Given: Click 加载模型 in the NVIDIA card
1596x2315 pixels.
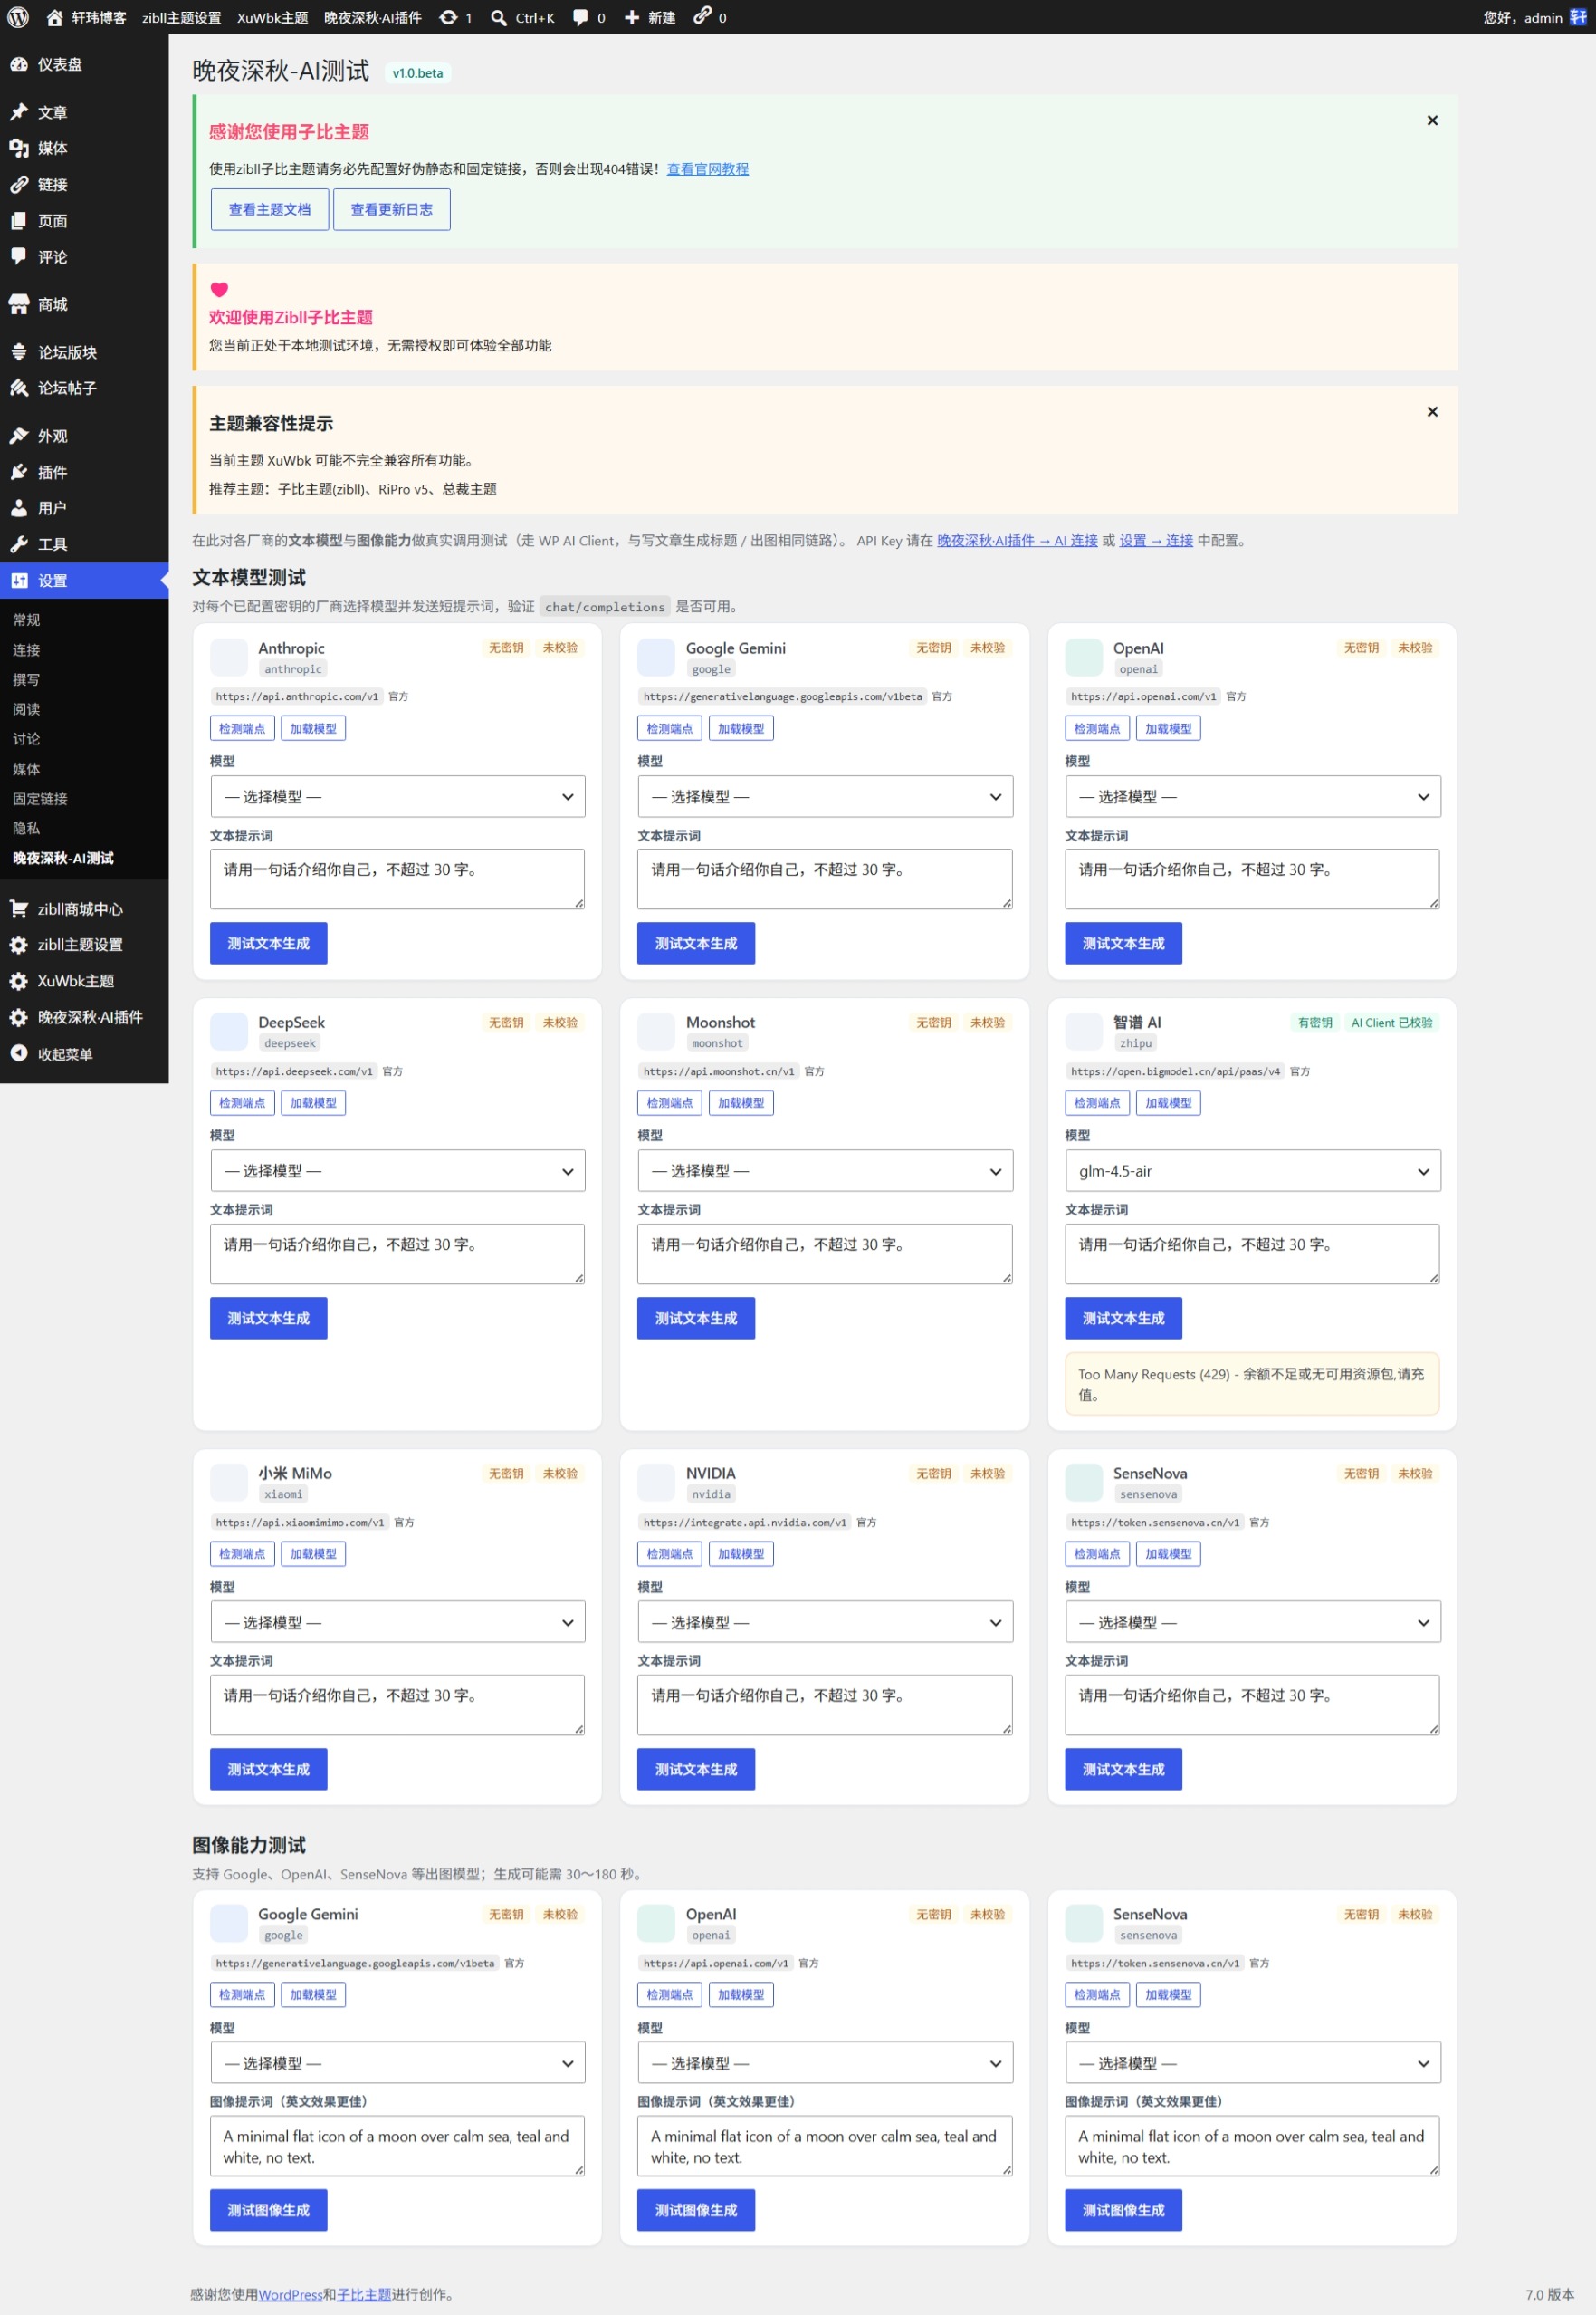Looking at the screenshot, I should [x=741, y=1553].
